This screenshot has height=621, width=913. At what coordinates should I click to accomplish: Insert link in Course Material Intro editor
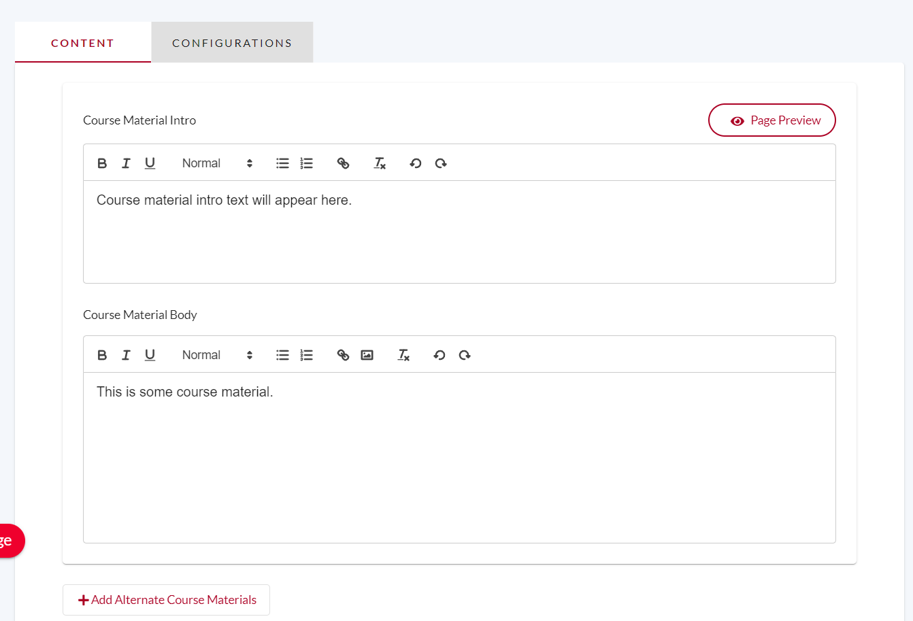pos(343,163)
